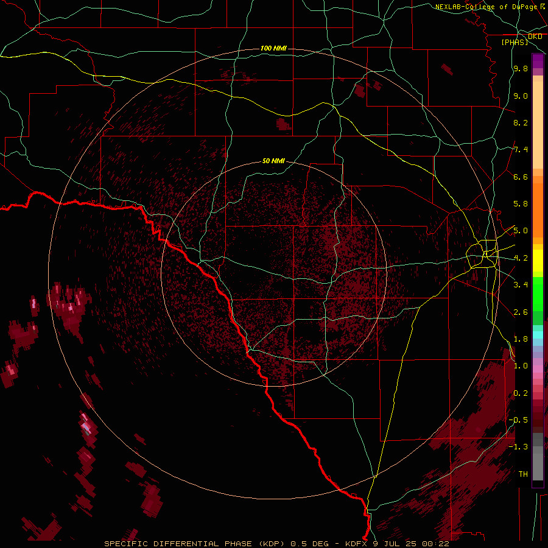Click the 9.0 legend value
Screen dimensions: 548x548
521,96
